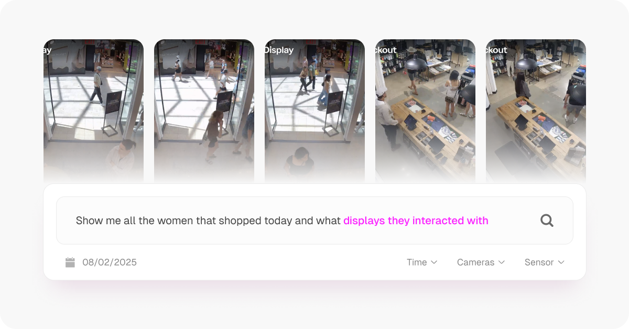This screenshot has width=629, height=329.
Task: Expand the Cameras filter dropdown
Action: pyautogui.click(x=481, y=262)
